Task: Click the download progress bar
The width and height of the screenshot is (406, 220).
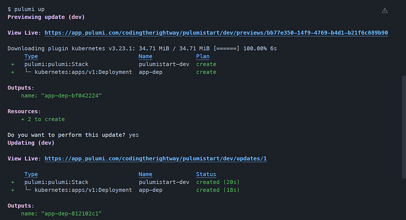Action: coord(226,49)
